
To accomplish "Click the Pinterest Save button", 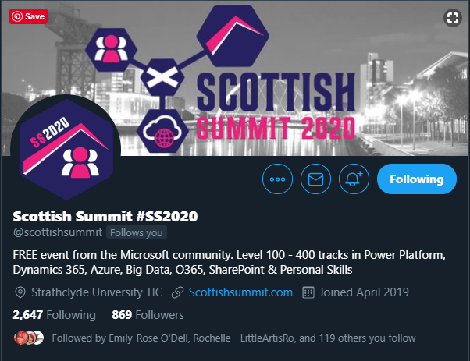I will (28, 16).
